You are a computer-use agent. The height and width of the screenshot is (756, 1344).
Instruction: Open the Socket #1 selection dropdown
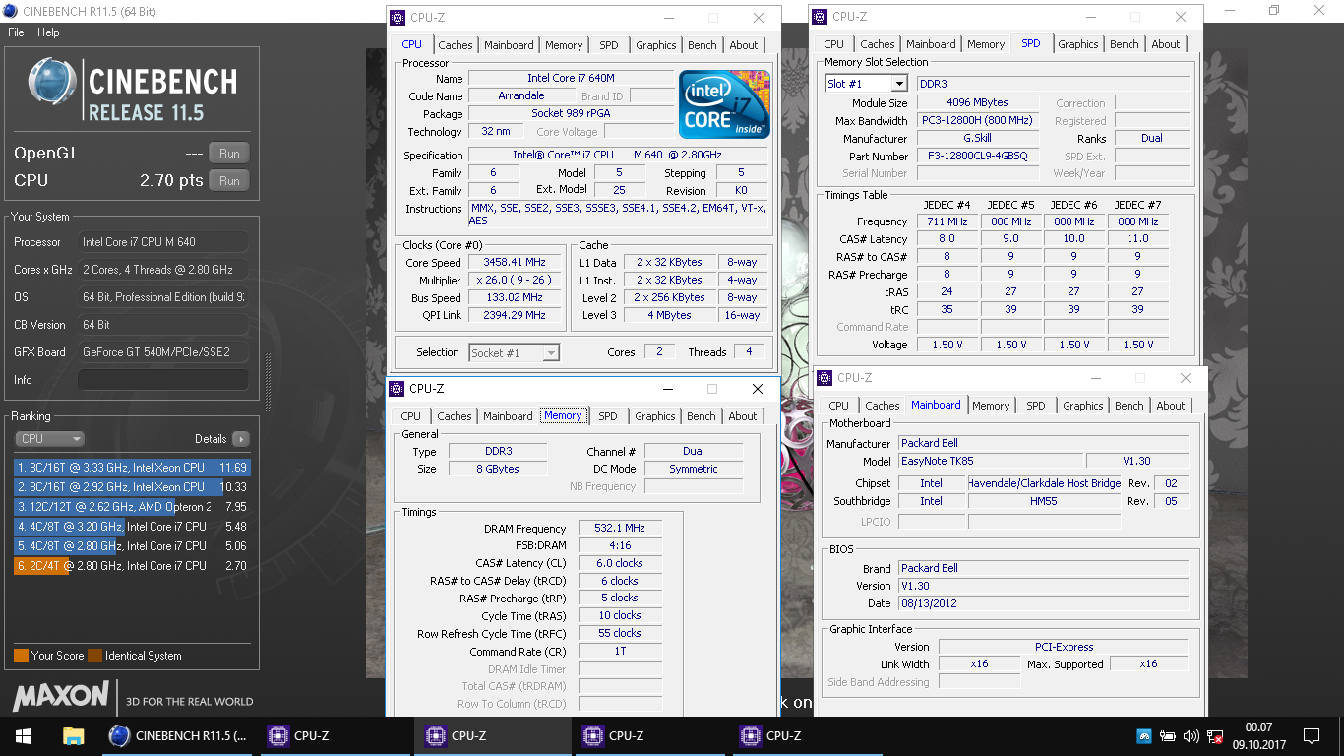pyautogui.click(x=514, y=352)
